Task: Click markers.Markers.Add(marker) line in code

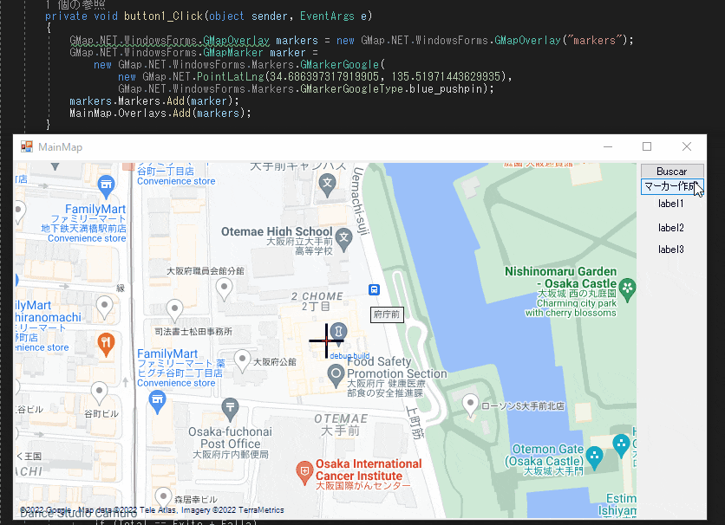Action: (x=154, y=100)
